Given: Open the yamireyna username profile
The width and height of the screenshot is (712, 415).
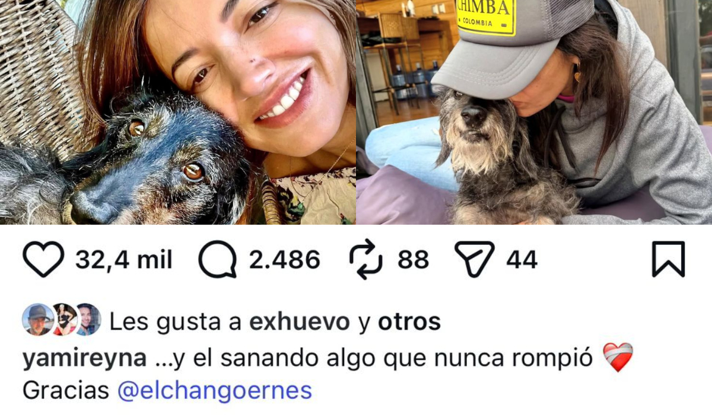Looking at the screenshot, I should pos(84,359).
